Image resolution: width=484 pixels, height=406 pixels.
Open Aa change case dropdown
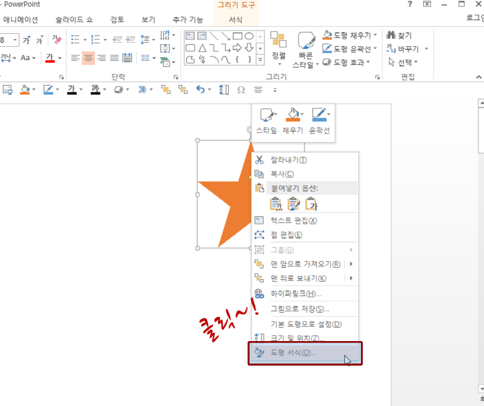click(x=28, y=57)
